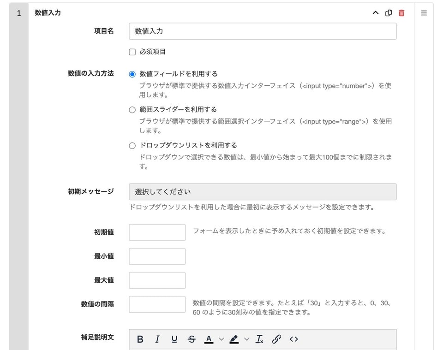Toggle code view in editor toolbar
The height and width of the screenshot is (350, 443).
click(x=294, y=339)
